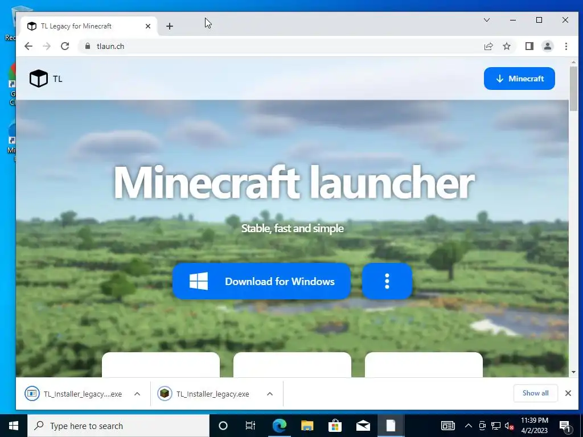Reload the tlaun.ch page
Screen dimensions: 583x437
pyautogui.click(x=65, y=46)
